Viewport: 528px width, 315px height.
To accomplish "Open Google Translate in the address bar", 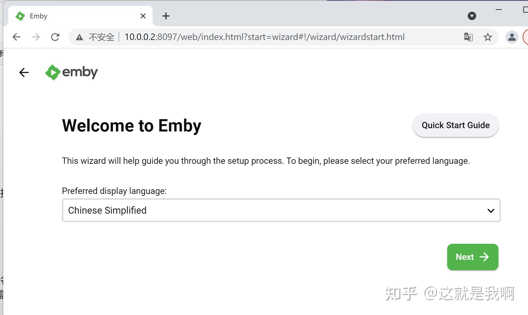I will [468, 37].
